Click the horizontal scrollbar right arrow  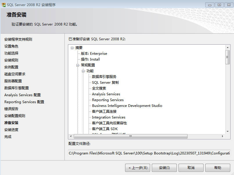point(222,136)
